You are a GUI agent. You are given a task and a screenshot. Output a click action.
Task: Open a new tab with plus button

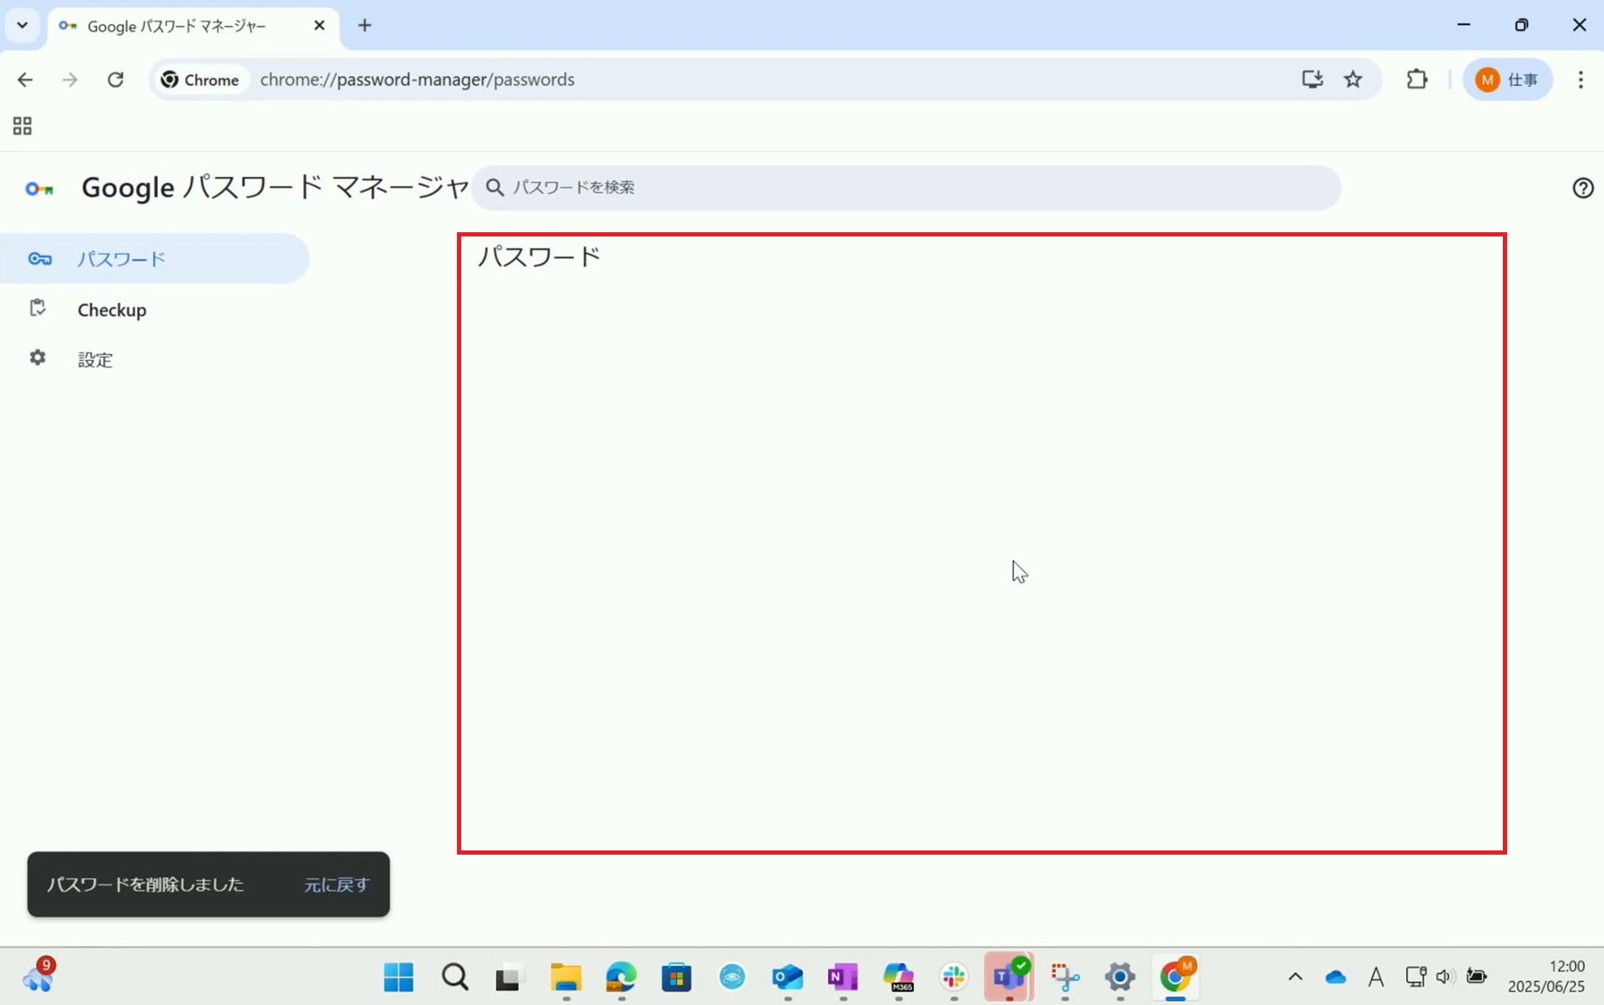point(364,25)
